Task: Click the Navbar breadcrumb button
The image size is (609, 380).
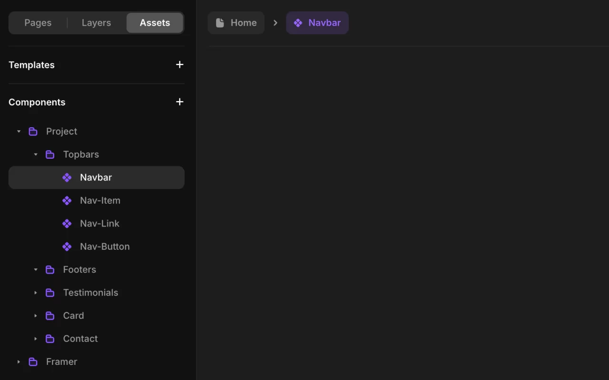Action: tap(317, 23)
